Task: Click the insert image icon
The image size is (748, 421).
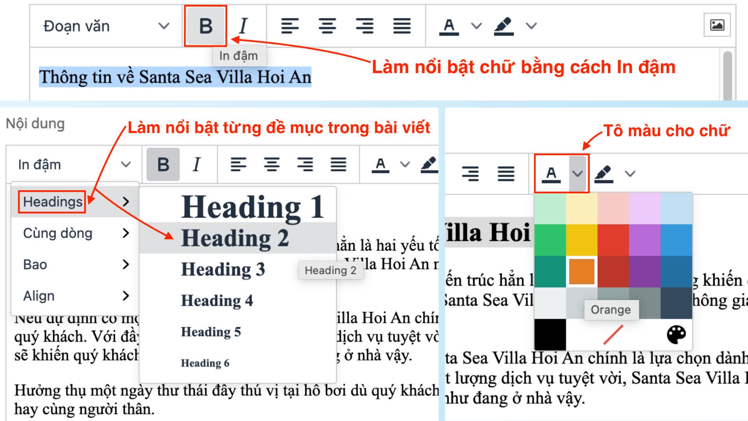Action: (717, 25)
